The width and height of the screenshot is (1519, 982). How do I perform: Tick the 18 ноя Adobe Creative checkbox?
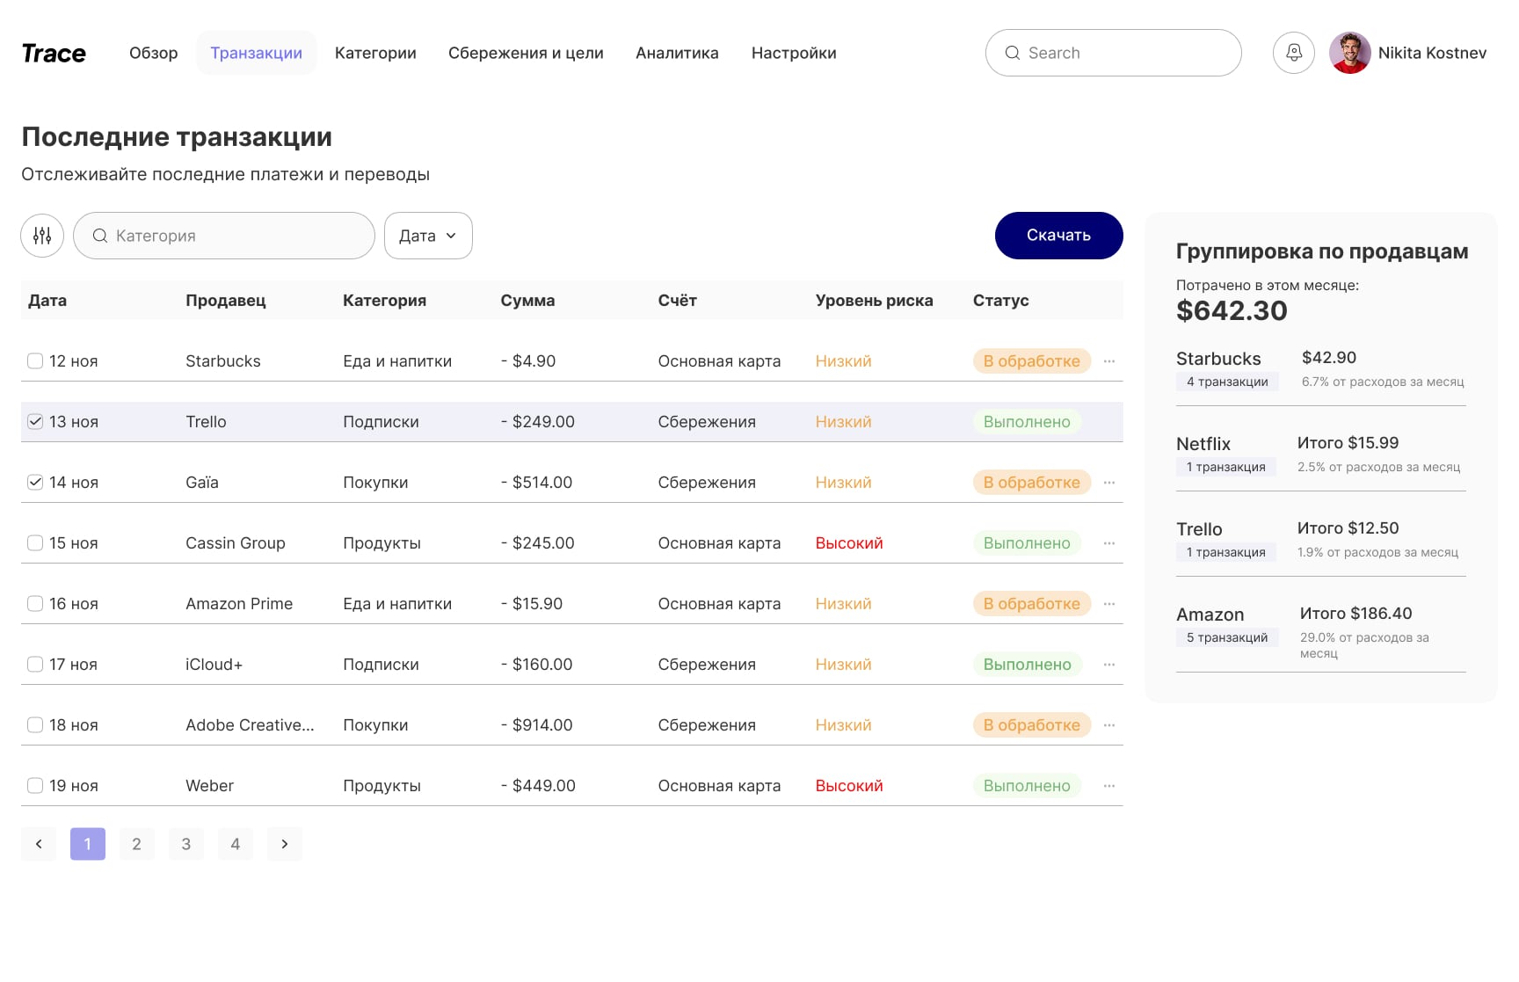[35, 725]
